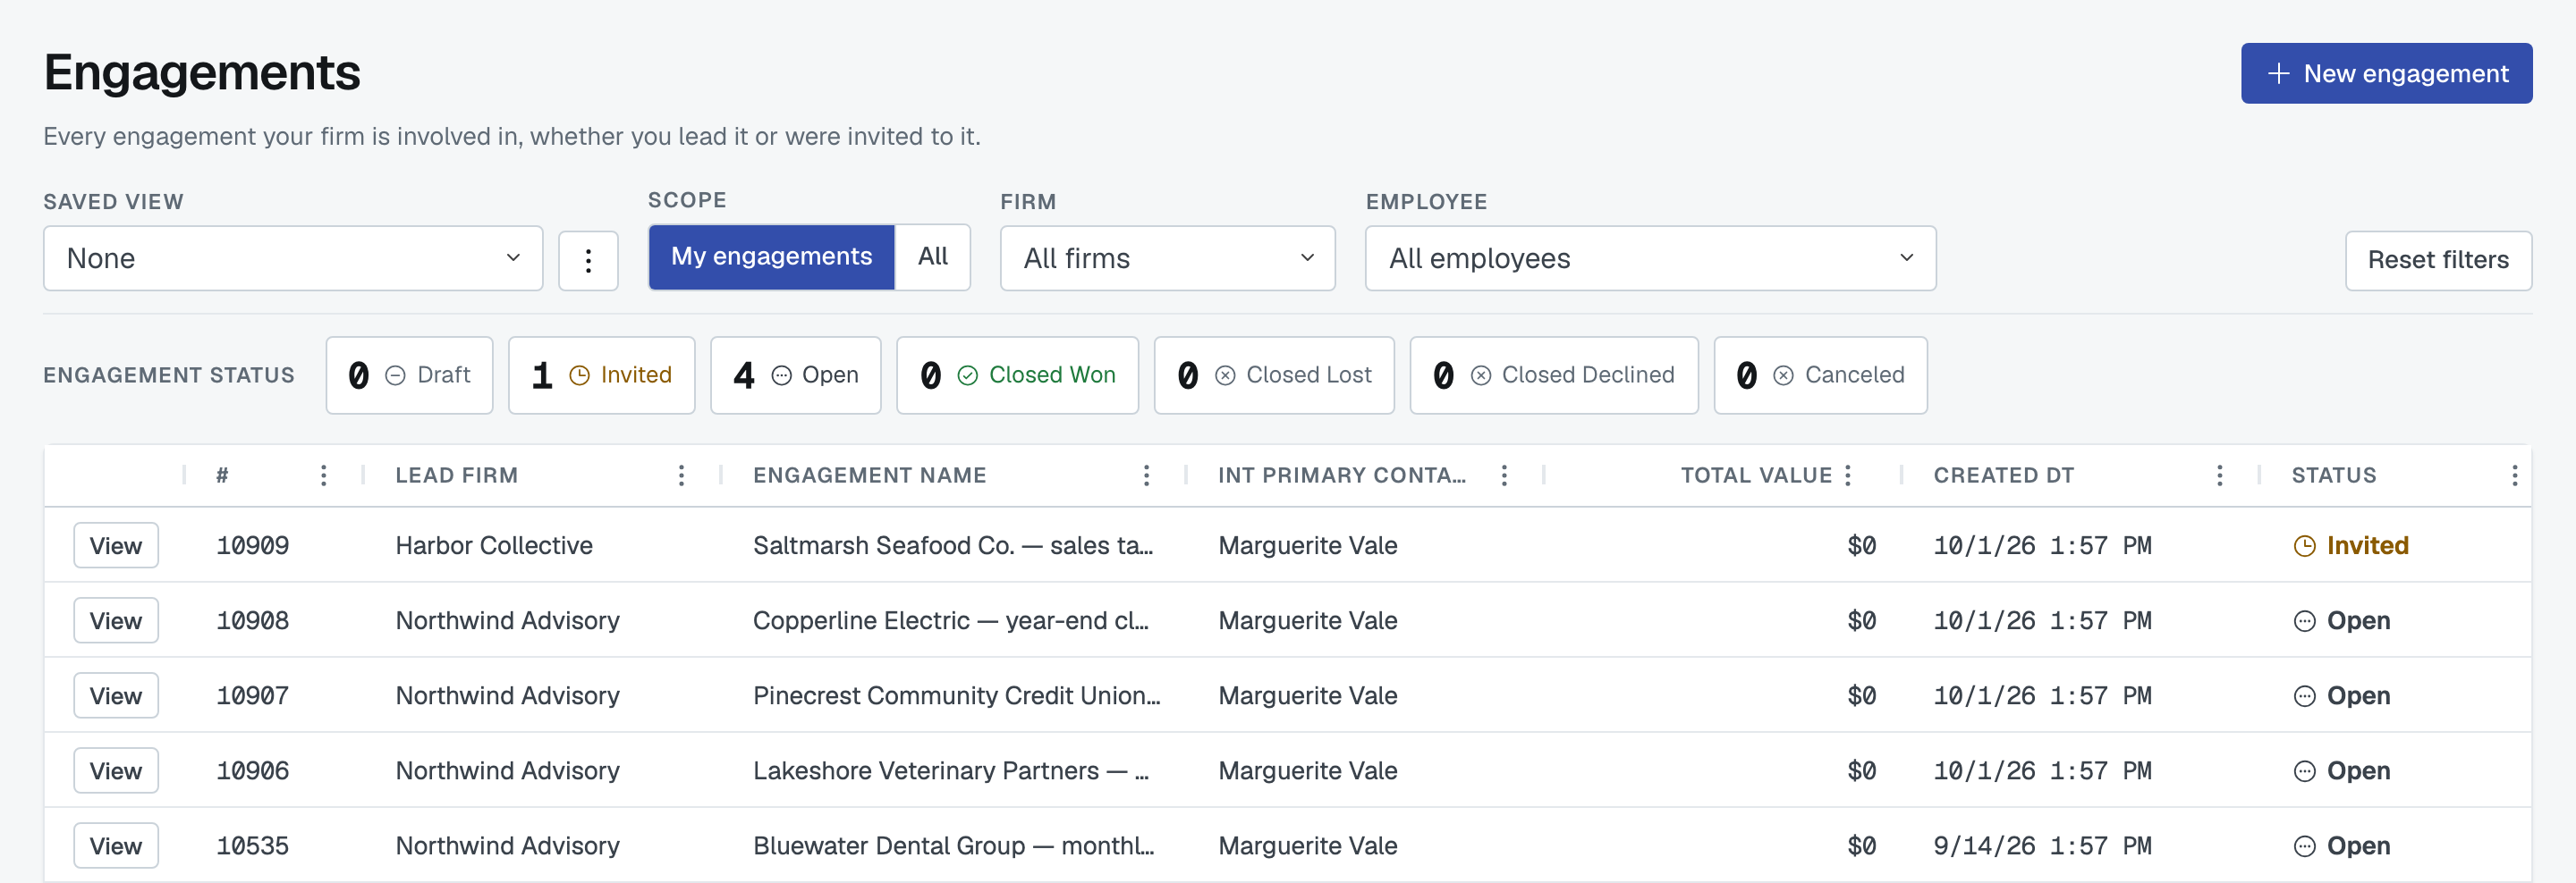
Task: Open the Saved View dropdown
Action: click(x=293, y=258)
